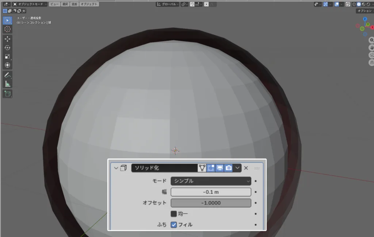
Task: Activate the Scale tool
Action: tap(7, 57)
